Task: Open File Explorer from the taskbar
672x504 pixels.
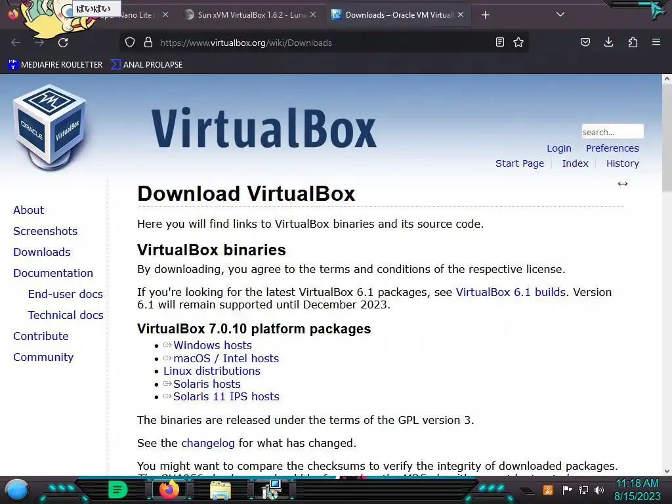Action: pyautogui.click(x=220, y=490)
